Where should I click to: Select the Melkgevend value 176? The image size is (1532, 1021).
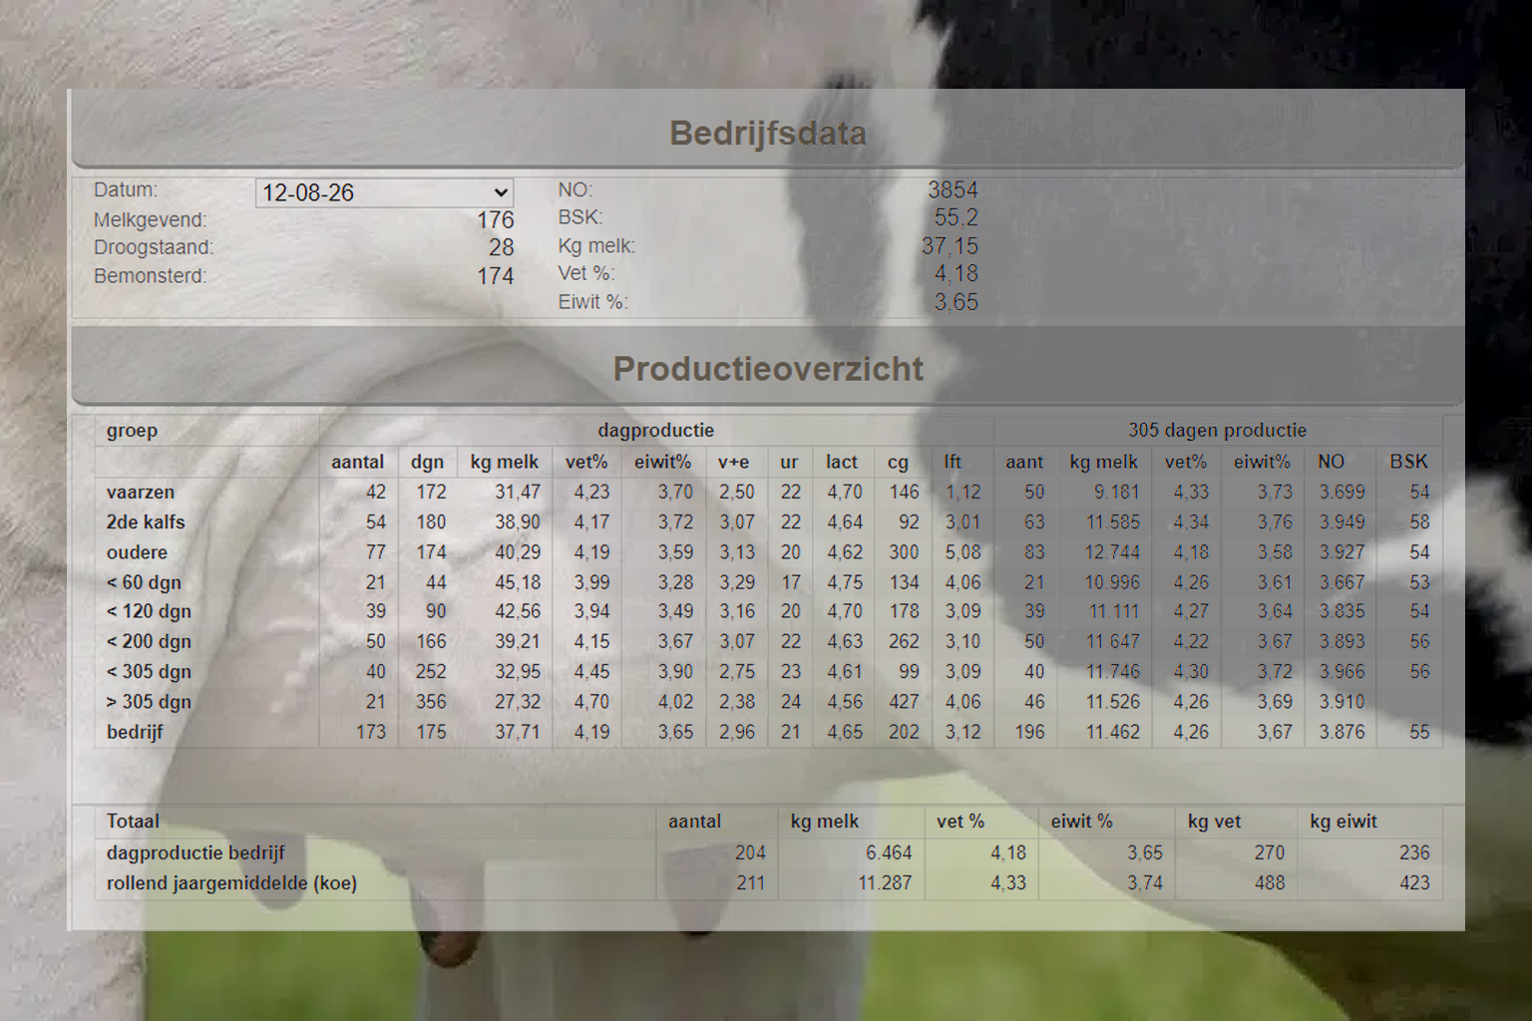click(495, 219)
